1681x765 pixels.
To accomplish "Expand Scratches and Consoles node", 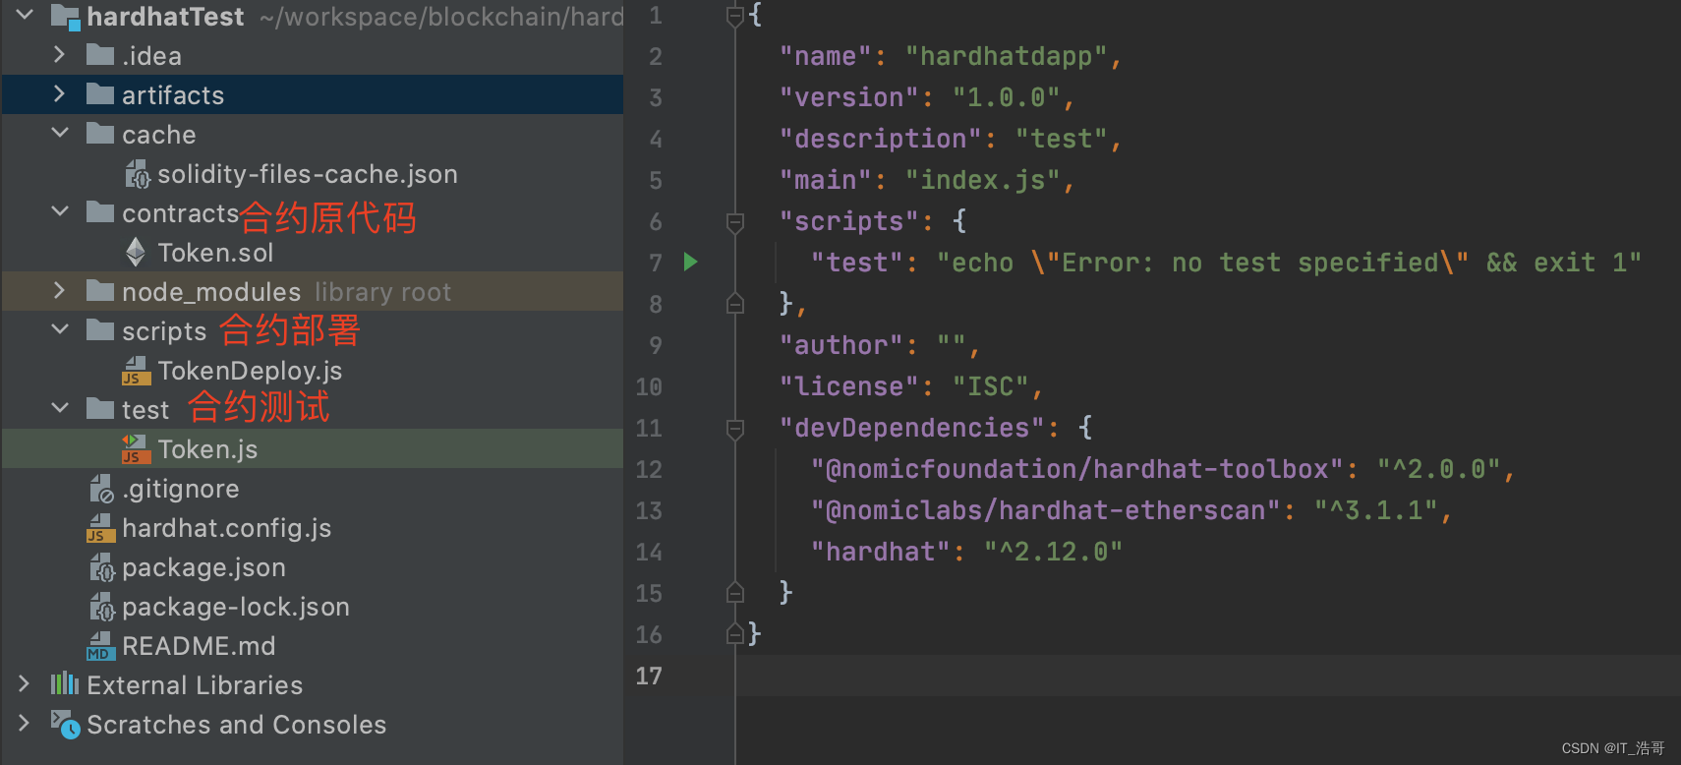I will click(24, 723).
